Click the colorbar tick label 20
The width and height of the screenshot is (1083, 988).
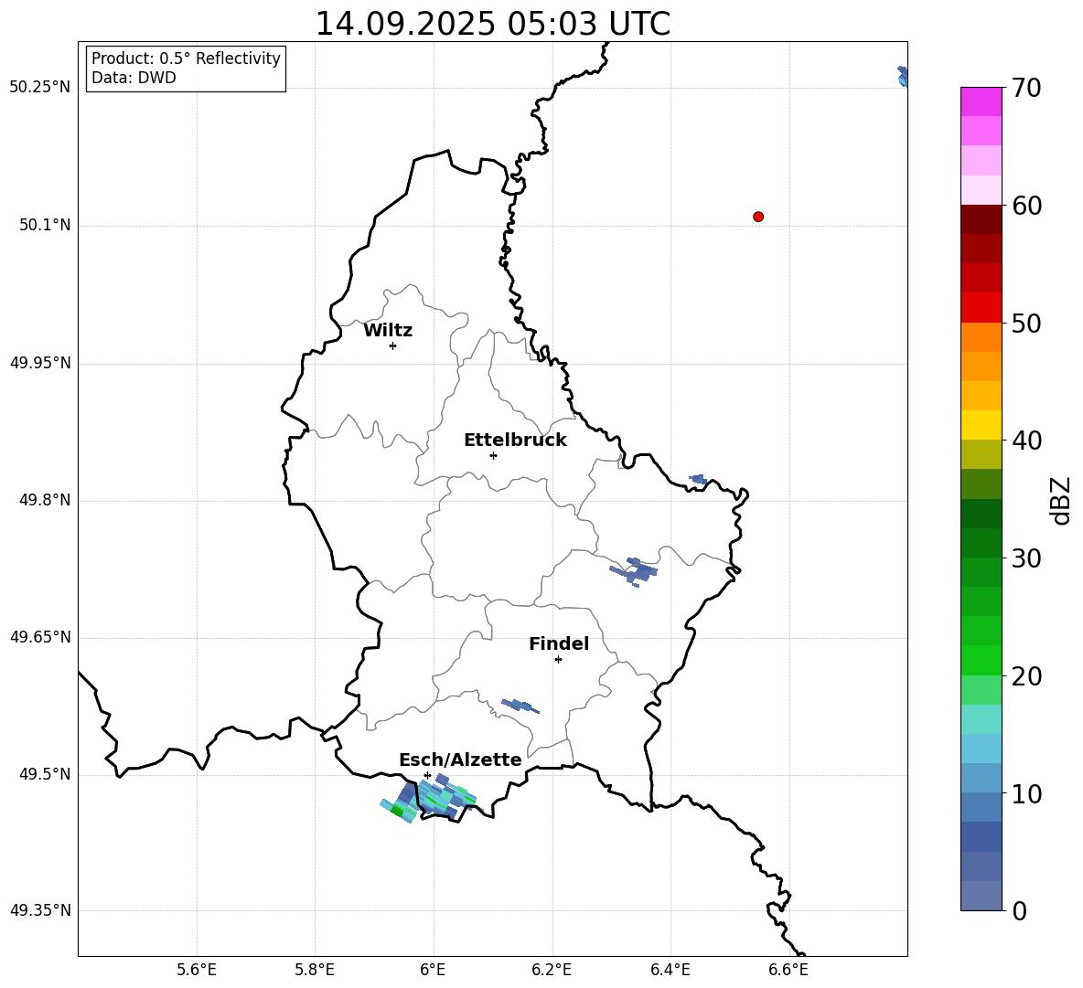coord(1026,676)
